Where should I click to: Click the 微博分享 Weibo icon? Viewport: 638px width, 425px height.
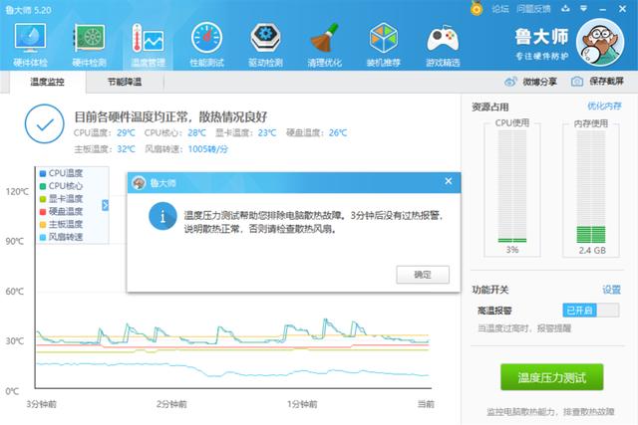[x=510, y=82]
